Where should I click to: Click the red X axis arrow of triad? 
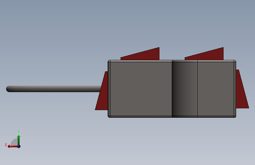(13, 147)
